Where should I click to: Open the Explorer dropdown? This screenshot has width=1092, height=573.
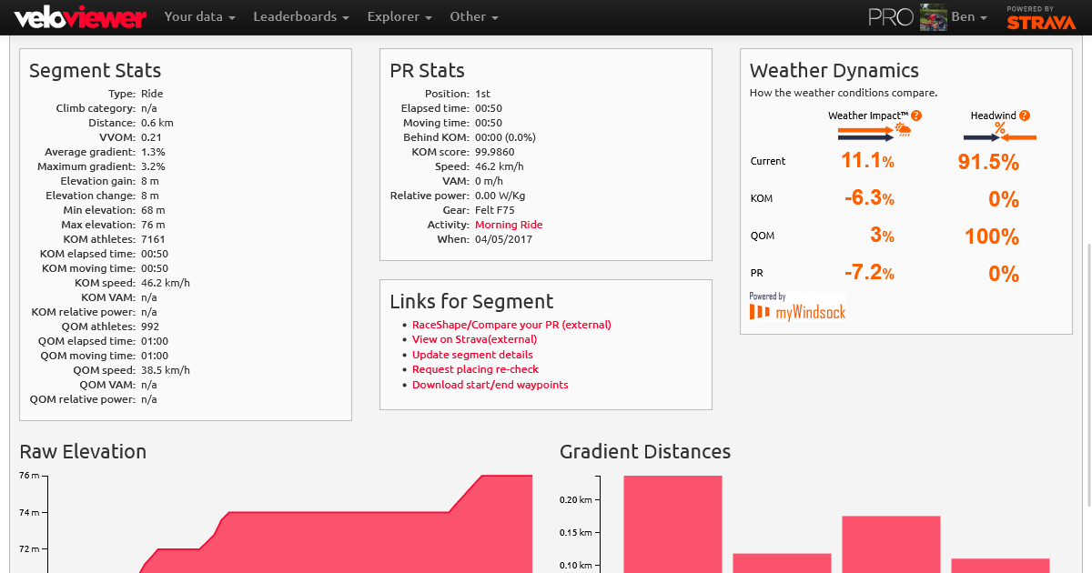pyautogui.click(x=399, y=16)
